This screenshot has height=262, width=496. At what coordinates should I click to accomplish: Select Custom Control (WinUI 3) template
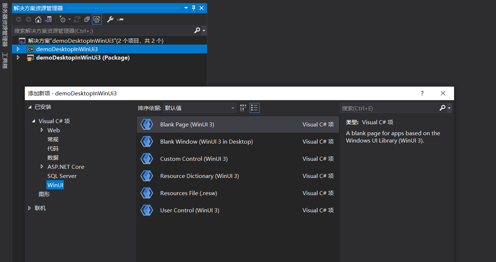point(238,159)
